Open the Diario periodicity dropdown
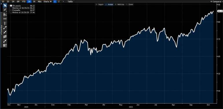This screenshot has width=223, height=109. pyautogui.click(x=47, y=1)
